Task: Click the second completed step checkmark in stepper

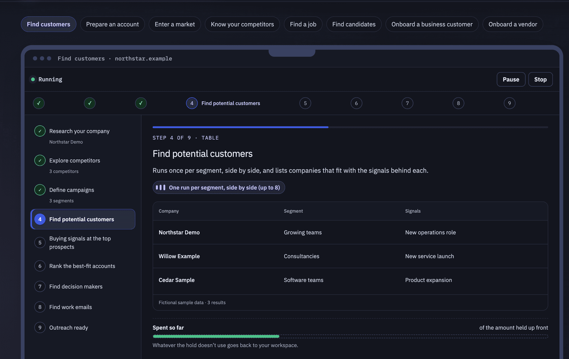Action: point(90,103)
